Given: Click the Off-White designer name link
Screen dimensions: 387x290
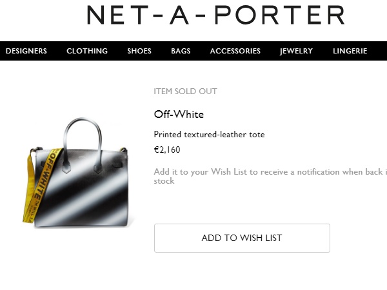Looking at the screenshot, I should point(179,114).
